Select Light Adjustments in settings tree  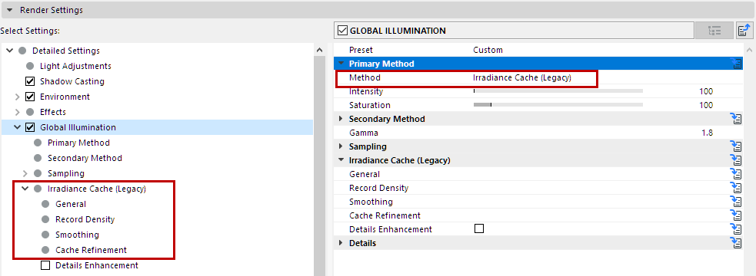click(x=75, y=66)
